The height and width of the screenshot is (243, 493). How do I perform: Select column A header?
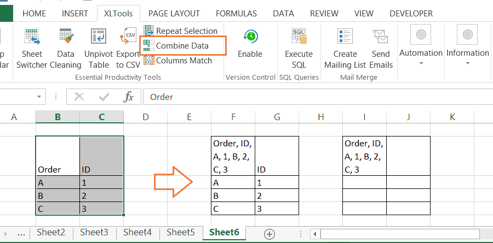tap(14, 117)
